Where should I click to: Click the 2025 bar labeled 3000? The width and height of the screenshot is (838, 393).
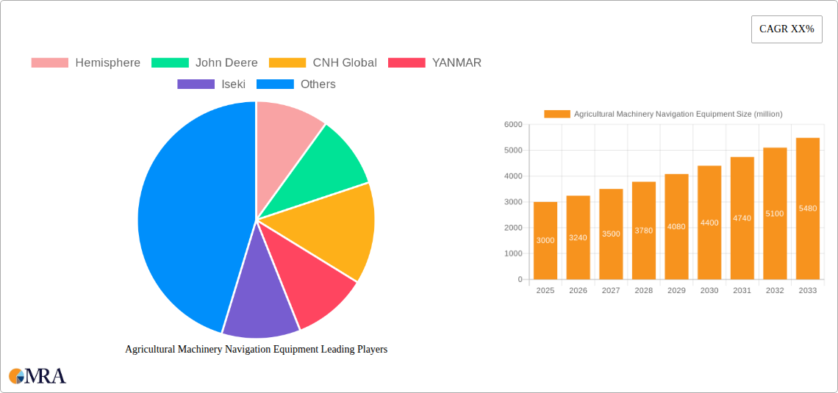[545, 240]
